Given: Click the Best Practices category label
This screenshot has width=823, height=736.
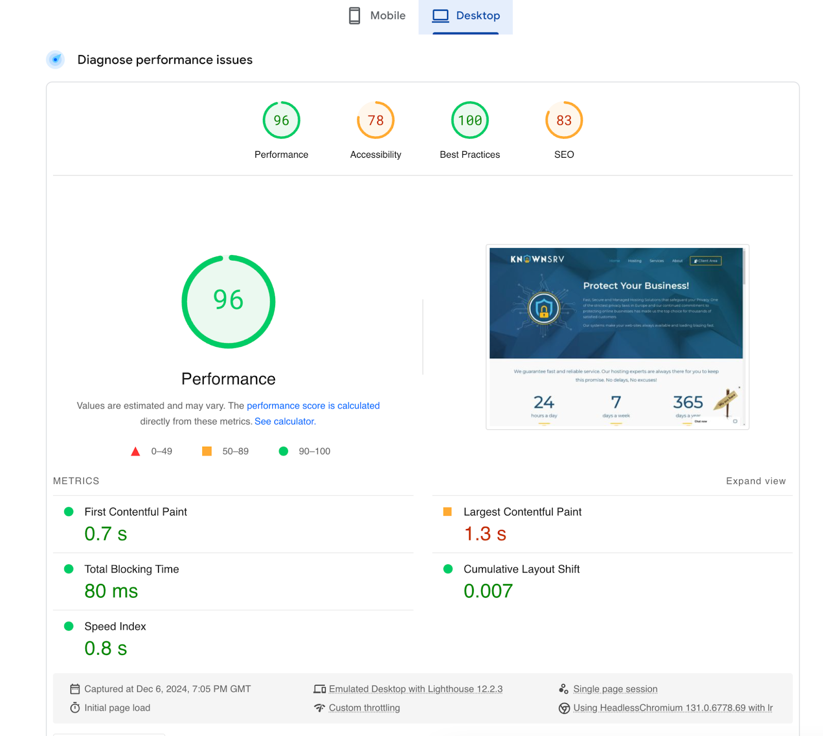Looking at the screenshot, I should (x=470, y=155).
